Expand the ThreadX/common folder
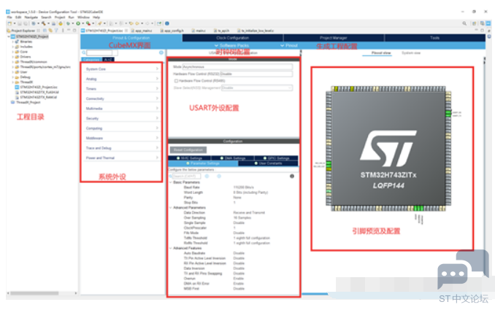This screenshot has height=310, width=495. [x=13, y=62]
